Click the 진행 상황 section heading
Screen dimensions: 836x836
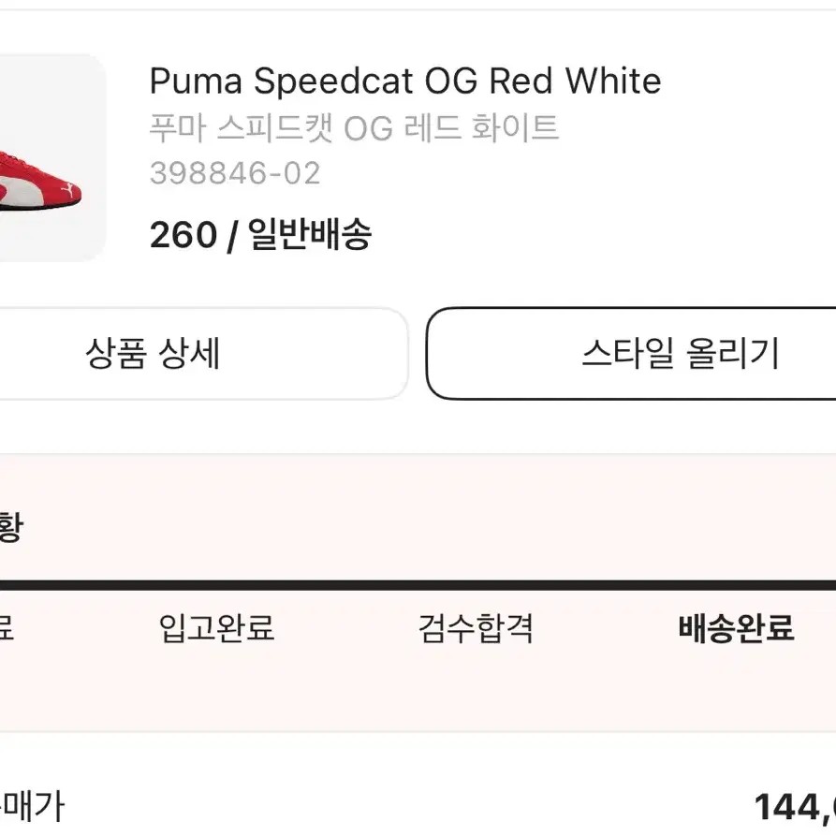point(10,527)
